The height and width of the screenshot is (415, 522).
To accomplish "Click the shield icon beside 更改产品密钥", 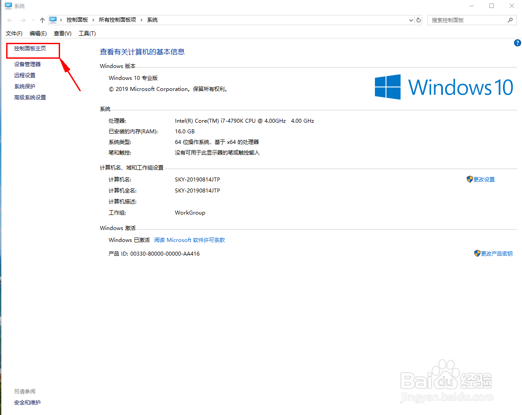I will 477,253.
